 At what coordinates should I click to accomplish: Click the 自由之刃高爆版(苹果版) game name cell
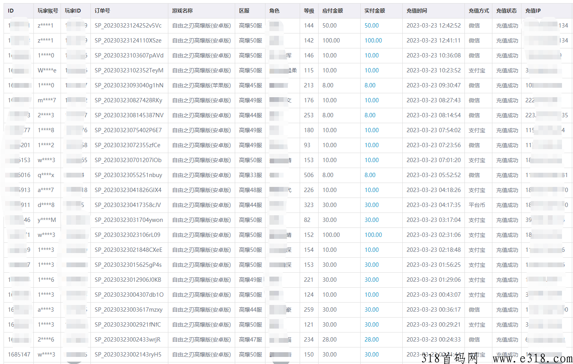(x=201, y=85)
